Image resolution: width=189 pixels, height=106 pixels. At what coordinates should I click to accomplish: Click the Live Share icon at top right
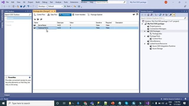pos(185,6)
